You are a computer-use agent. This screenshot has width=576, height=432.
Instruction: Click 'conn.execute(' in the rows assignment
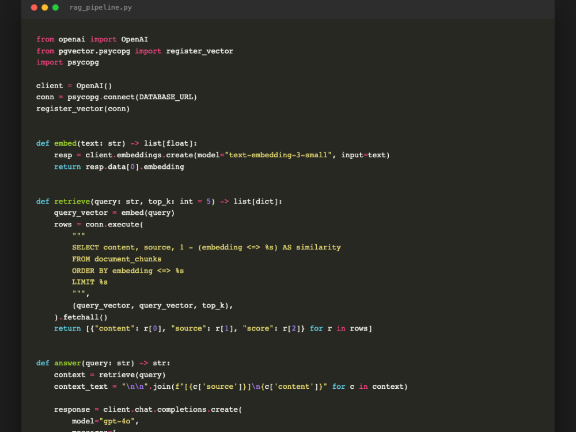[114, 225]
